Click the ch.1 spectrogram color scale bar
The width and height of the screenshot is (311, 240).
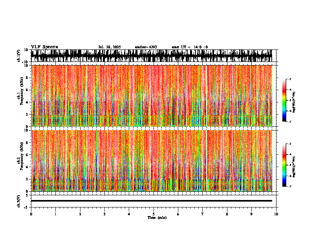pos(284,100)
